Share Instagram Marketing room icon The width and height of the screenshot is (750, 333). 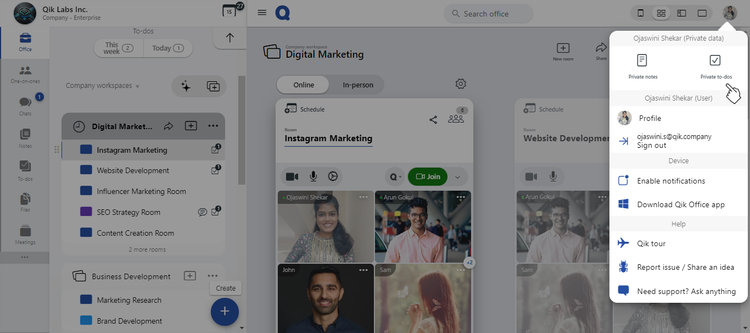tap(433, 120)
